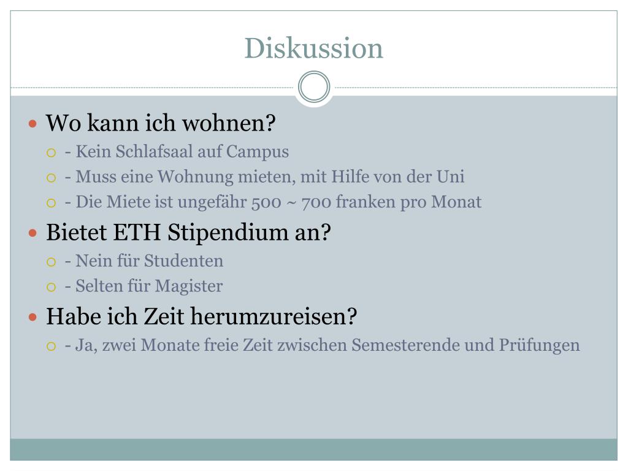Select 'Bietet ETH Stipendium an?' heading

point(189,232)
